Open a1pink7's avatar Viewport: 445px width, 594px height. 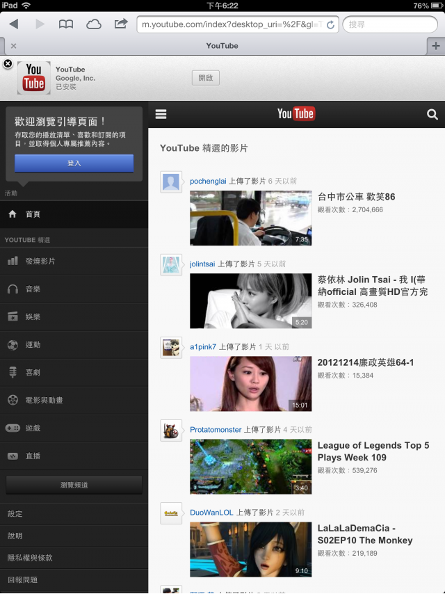point(171,348)
